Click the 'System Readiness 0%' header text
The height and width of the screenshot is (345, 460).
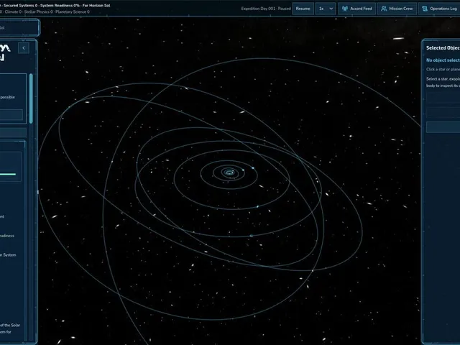[60, 5]
